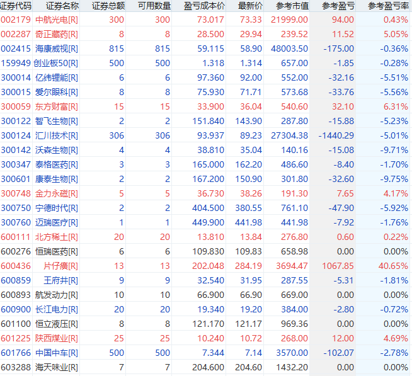Select latest price 284.19

coord(248,266)
